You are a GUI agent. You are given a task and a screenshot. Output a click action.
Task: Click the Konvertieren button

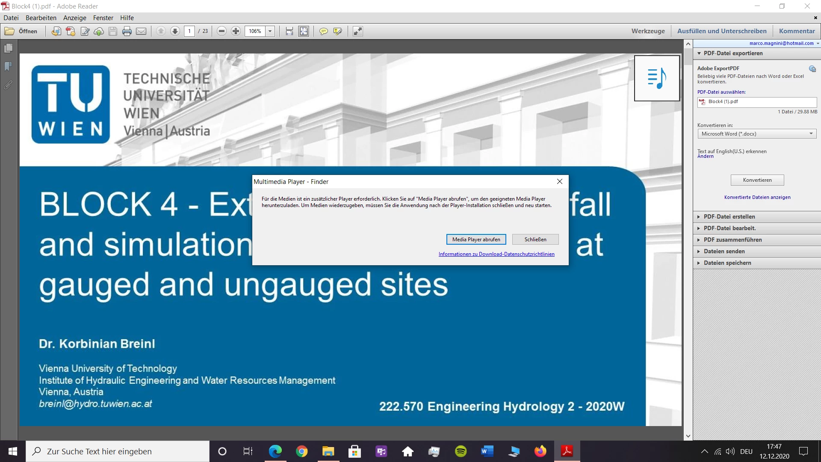[757, 180]
